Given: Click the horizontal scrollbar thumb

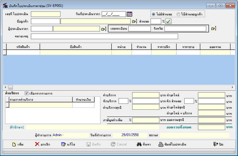Looking at the screenshot, I should point(11,87).
